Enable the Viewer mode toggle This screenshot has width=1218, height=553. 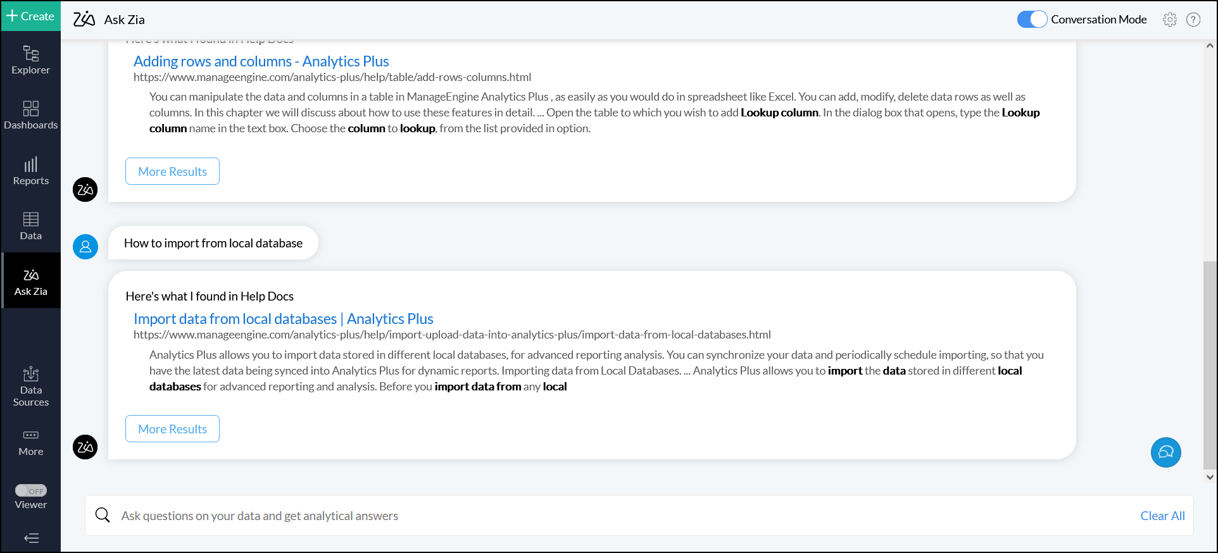[x=30, y=490]
